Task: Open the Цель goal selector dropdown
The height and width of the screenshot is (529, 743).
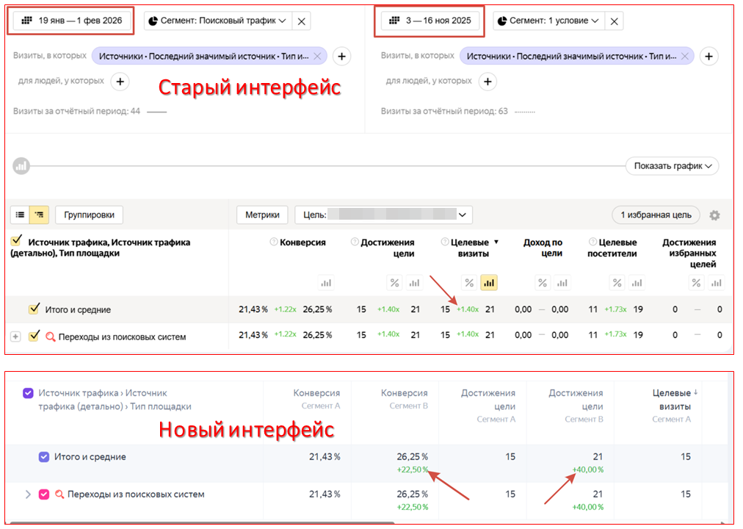Action: click(x=384, y=215)
